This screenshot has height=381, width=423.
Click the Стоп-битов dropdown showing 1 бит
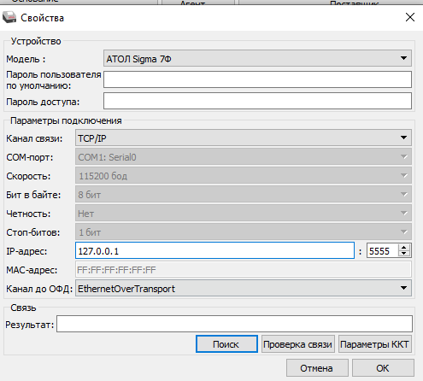click(244, 232)
